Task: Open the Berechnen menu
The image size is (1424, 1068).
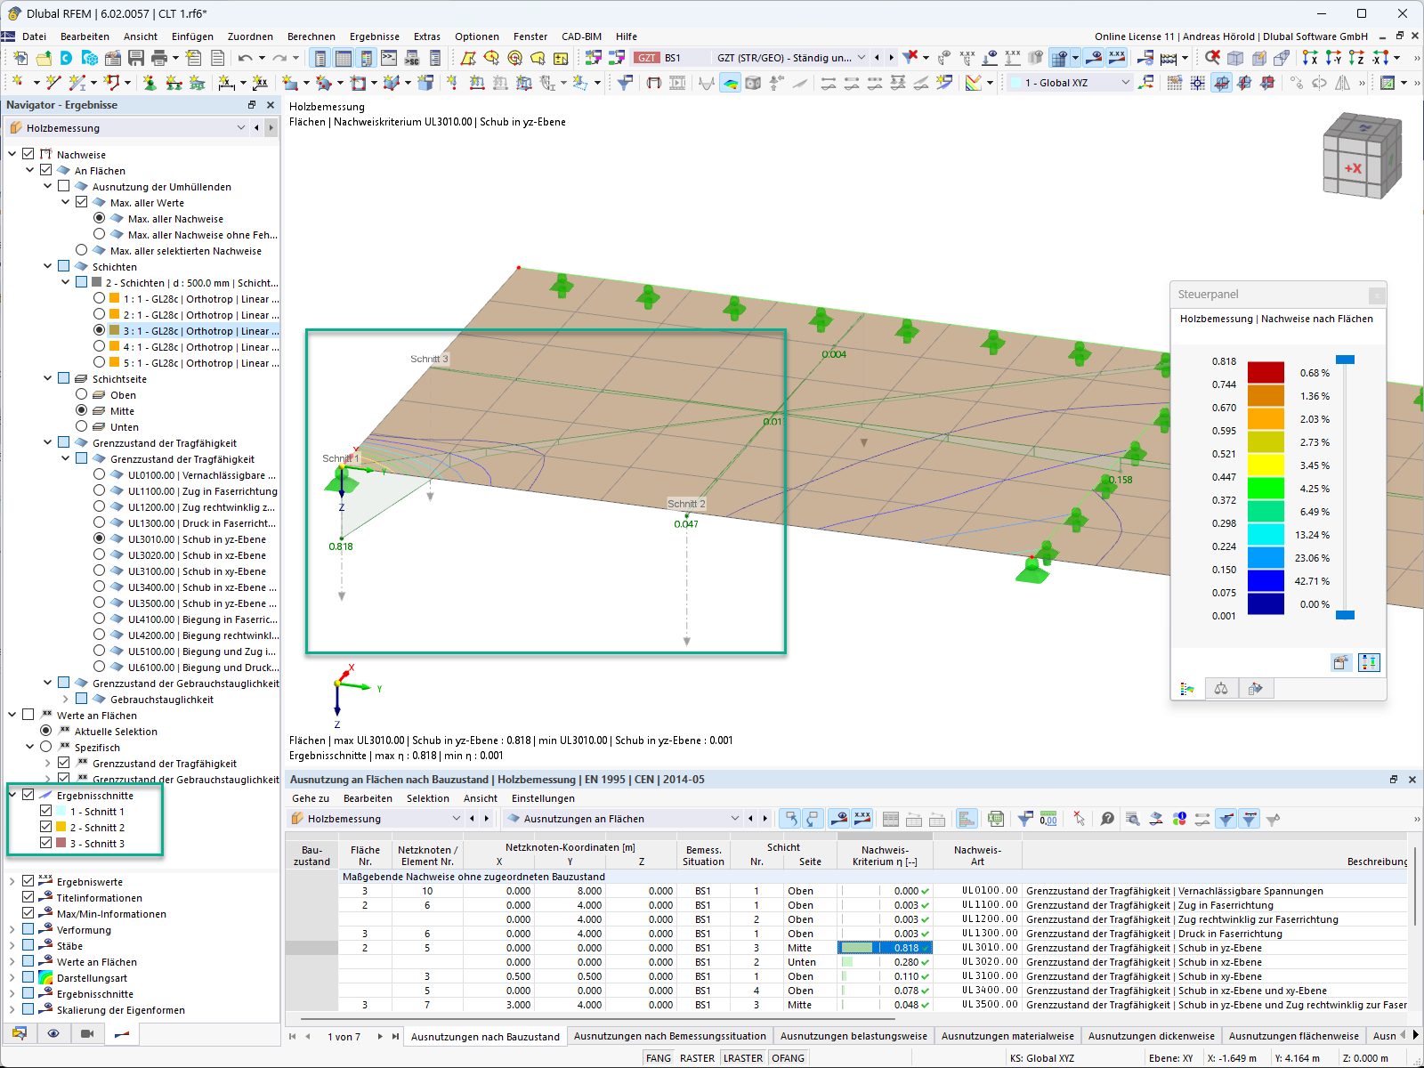Action: pos(311,36)
